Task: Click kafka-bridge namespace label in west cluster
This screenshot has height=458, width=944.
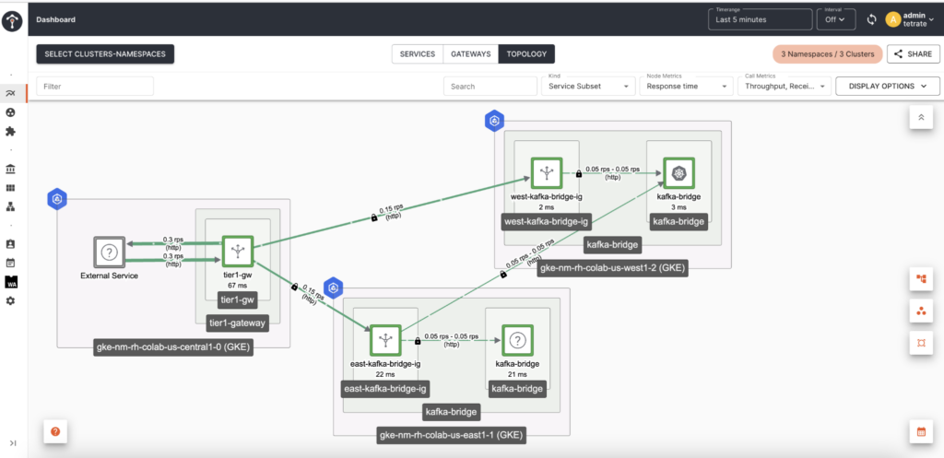Action: [613, 244]
